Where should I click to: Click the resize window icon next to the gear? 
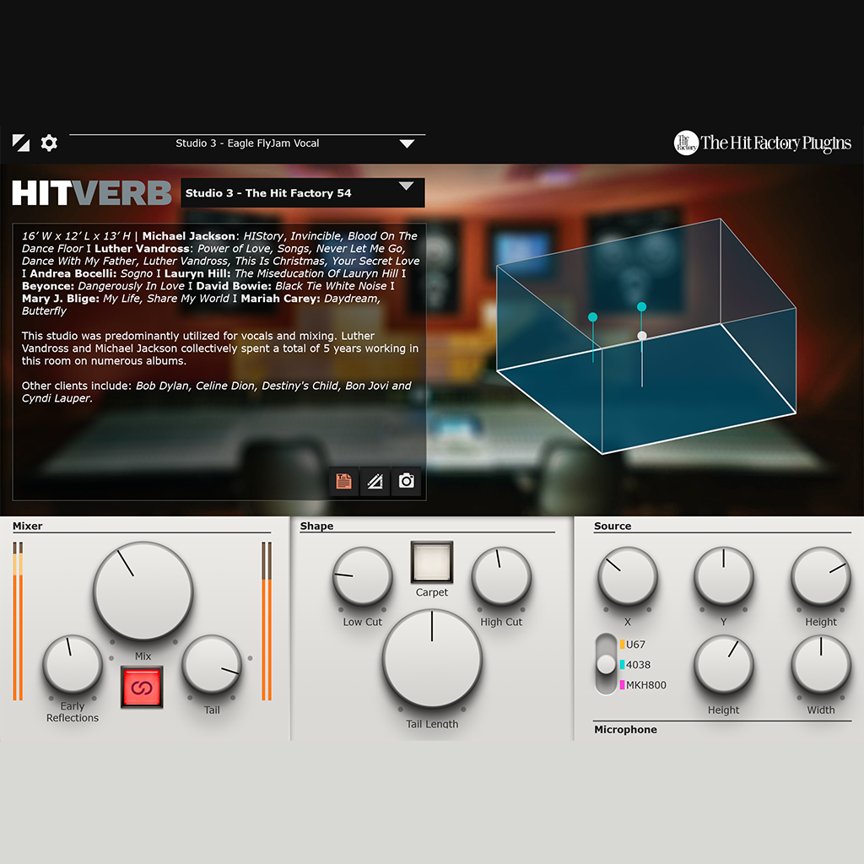[21, 143]
